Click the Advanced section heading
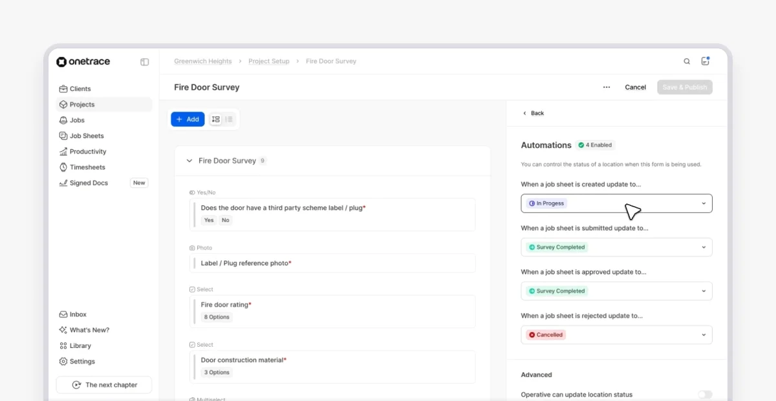The height and width of the screenshot is (401, 776). coord(537,375)
